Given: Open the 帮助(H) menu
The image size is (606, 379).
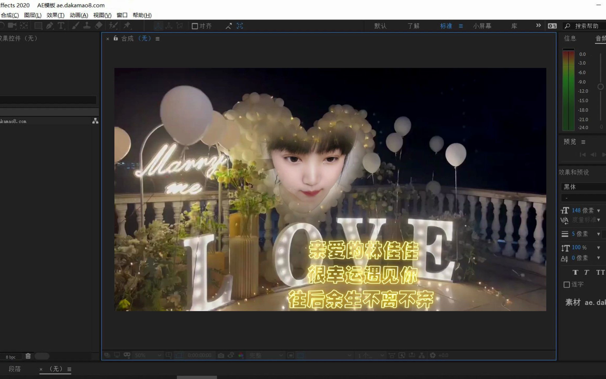Looking at the screenshot, I should coord(142,15).
